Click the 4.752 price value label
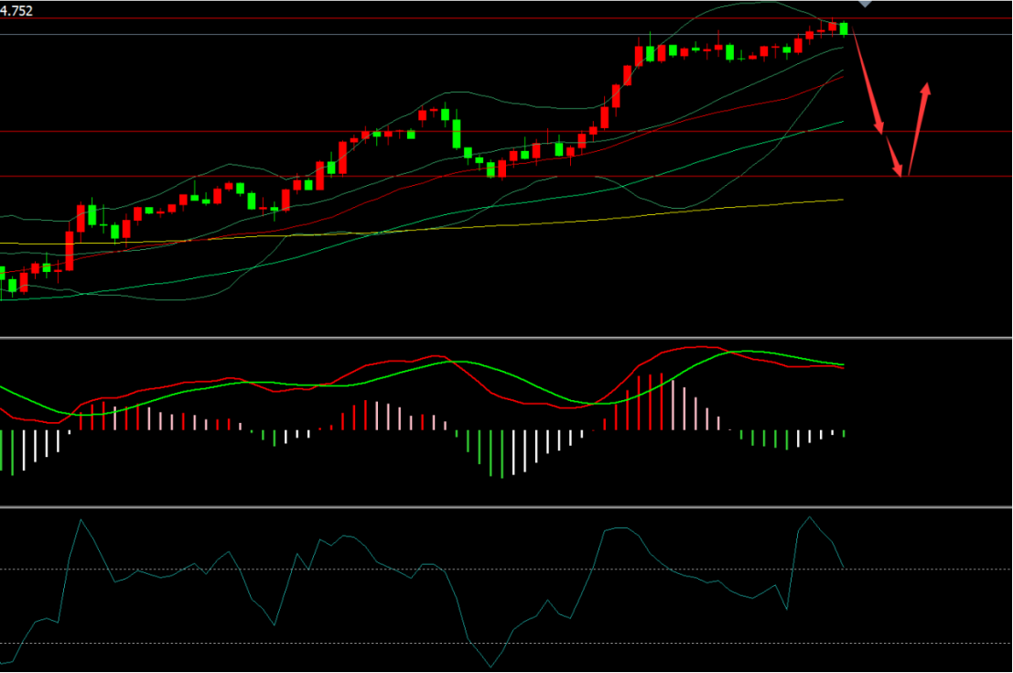The width and height of the screenshot is (1013, 673). 16,10
